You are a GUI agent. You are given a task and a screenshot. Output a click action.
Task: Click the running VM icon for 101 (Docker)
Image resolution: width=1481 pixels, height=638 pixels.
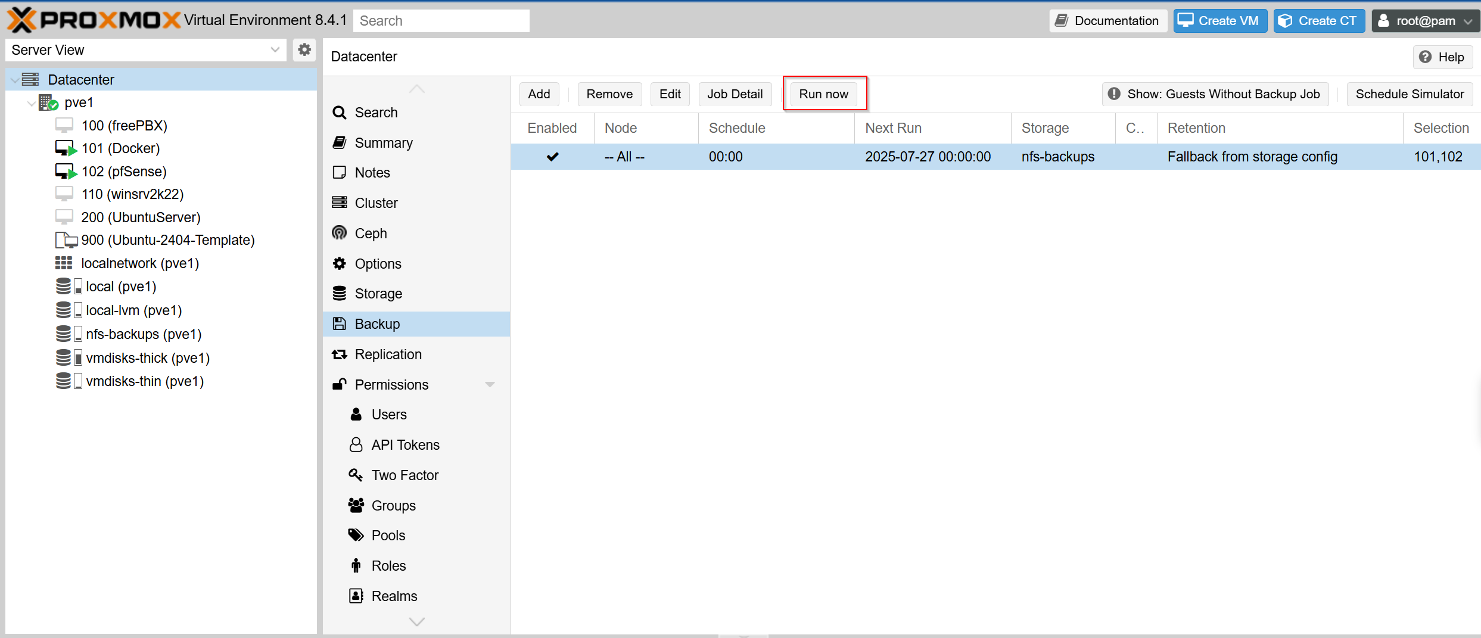66,148
